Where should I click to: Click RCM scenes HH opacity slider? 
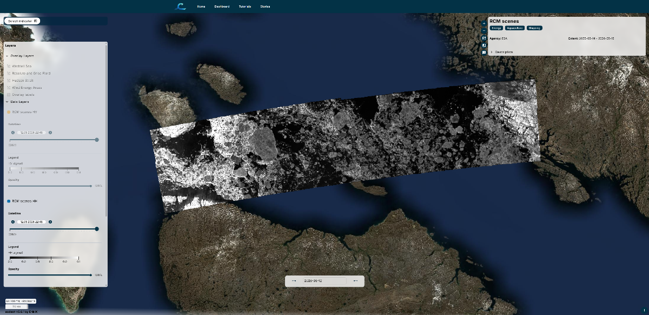click(x=50, y=275)
